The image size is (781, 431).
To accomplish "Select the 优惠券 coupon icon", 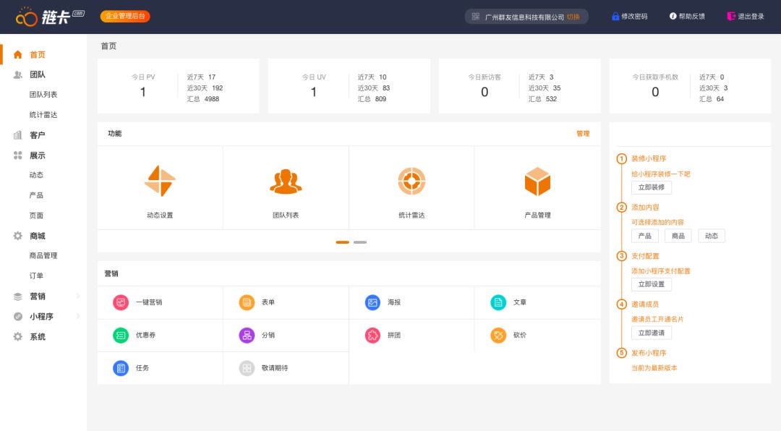I will [121, 336].
